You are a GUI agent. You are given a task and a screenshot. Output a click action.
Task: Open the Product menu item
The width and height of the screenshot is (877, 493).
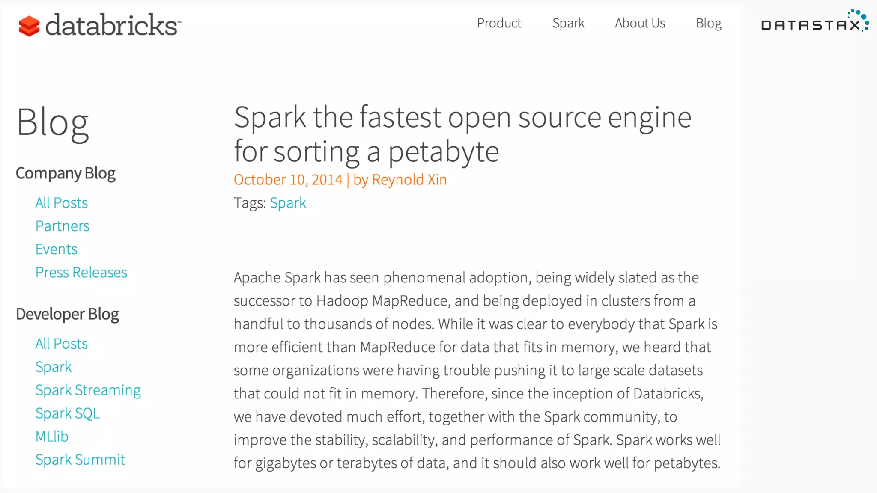point(499,23)
